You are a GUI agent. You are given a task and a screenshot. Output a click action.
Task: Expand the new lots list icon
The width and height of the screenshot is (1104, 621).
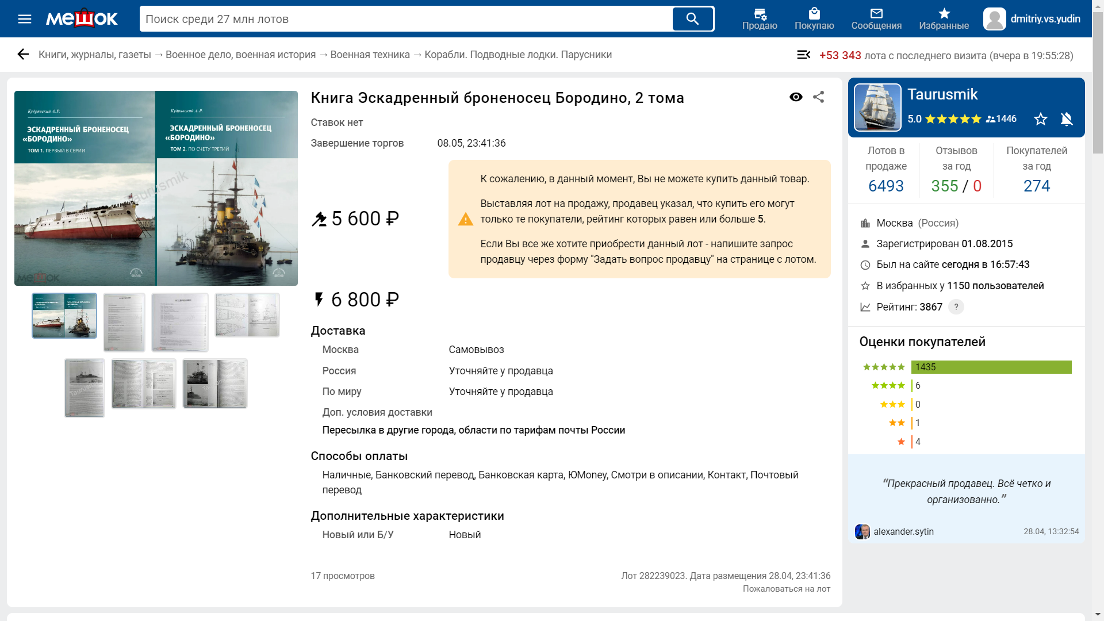coord(803,55)
